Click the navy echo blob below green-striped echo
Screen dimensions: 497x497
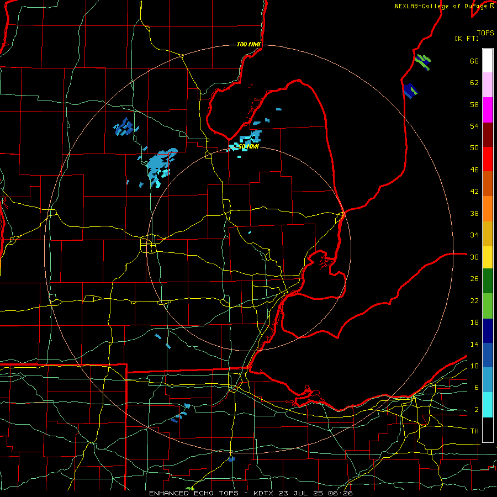(x=410, y=91)
